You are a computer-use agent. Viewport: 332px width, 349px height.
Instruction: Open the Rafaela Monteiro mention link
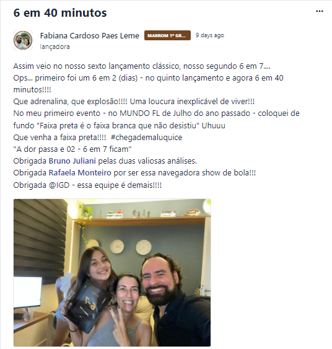point(80,173)
